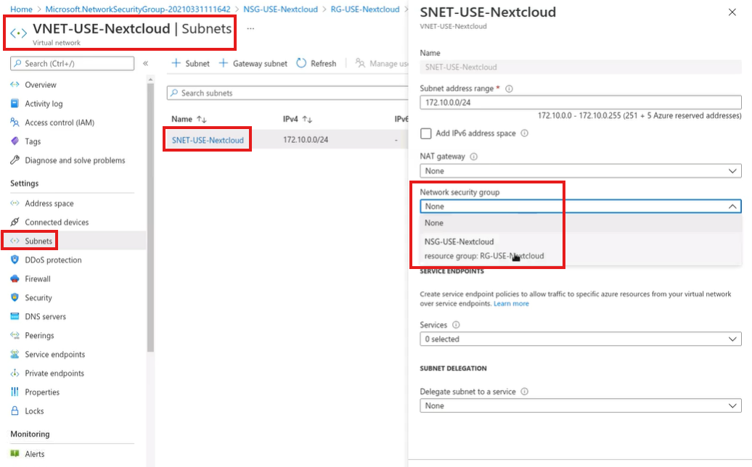
Task: Open the SNET-USE-Nextcloud subnet link
Action: (208, 141)
